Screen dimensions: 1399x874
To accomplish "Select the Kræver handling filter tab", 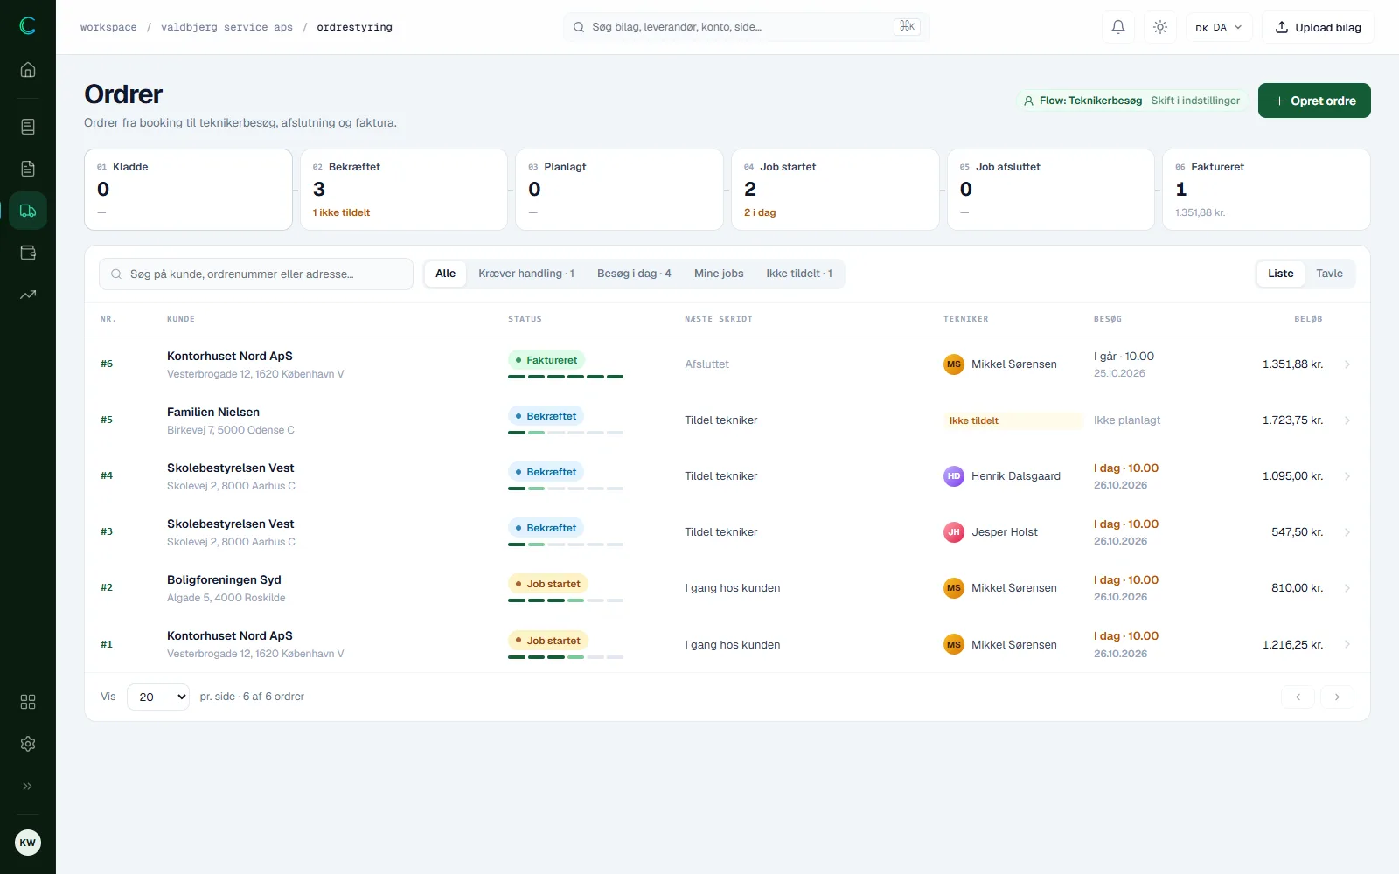I will pos(526,274).
